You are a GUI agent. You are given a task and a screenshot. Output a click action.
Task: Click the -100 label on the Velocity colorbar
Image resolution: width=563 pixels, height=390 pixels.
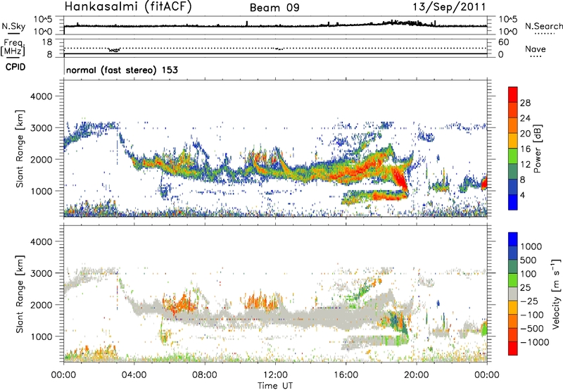pos(531,315)
